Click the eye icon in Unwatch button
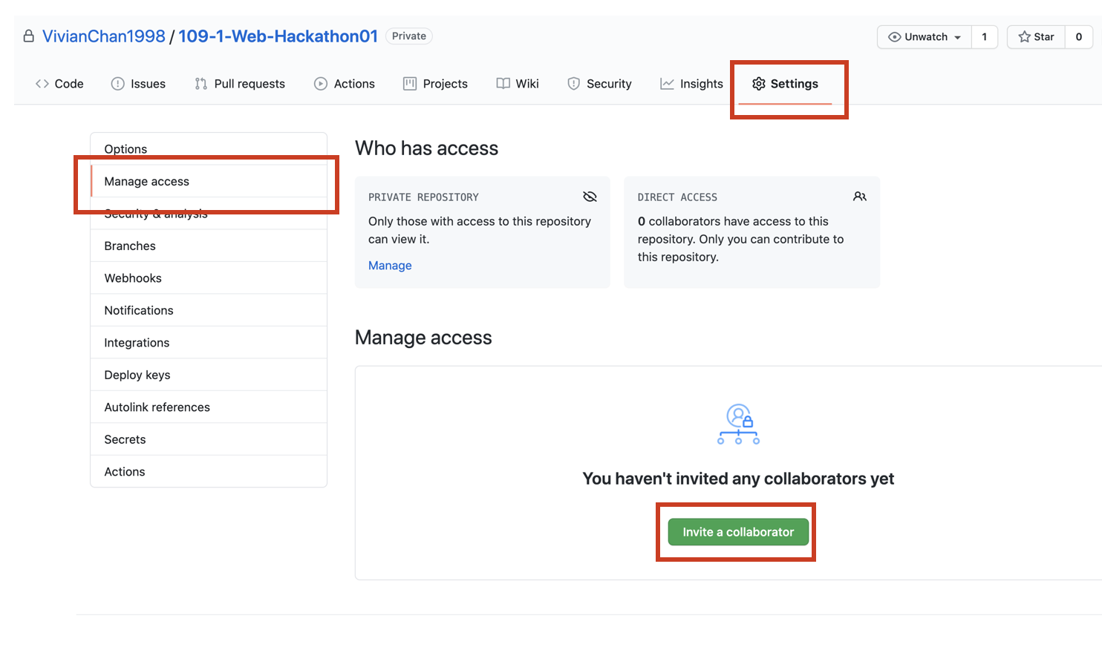Image resolution: width=1102 pixels, height=653 pixels. click(x=894, y=37)
